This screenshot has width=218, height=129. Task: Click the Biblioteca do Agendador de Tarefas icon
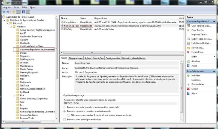pyautogui.click(x=7, y=20)
